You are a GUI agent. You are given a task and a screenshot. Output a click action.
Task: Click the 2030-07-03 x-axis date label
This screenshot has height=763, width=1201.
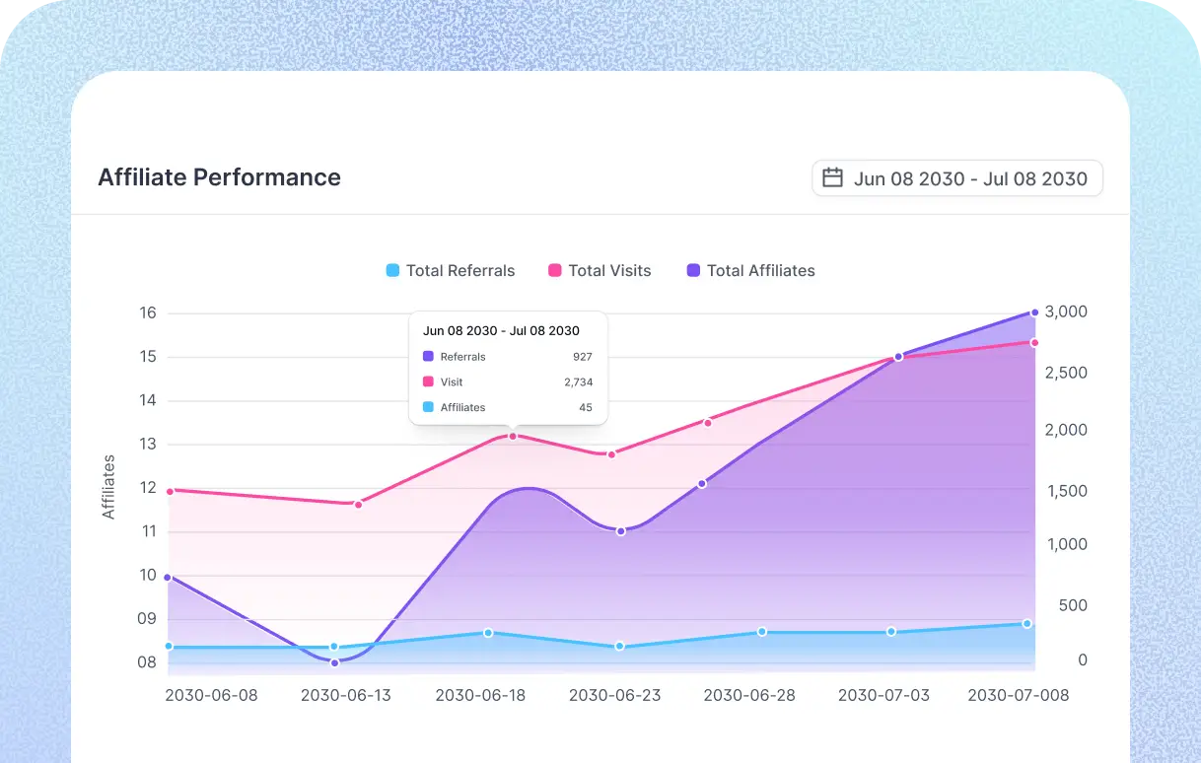pos(883,695)
